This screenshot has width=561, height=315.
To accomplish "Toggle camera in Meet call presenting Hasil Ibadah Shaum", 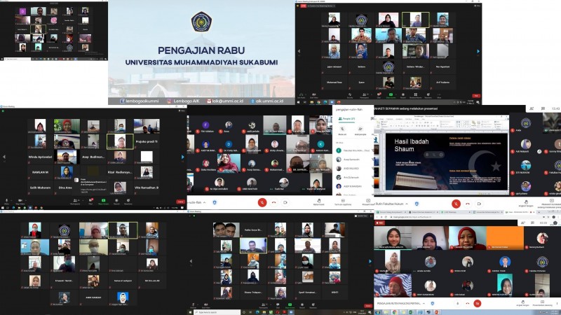I will pyautogui.click(x=479, y=204).
